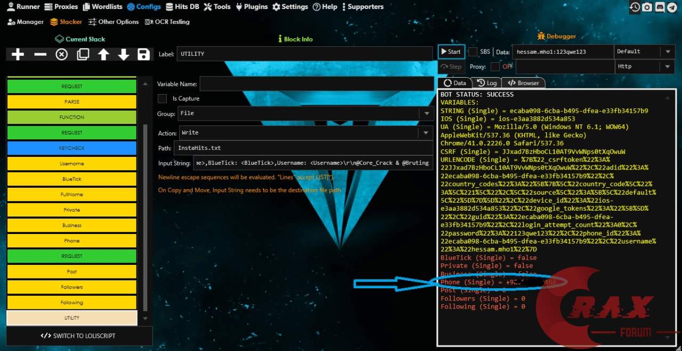The image size is (682, 351).
Task: Open the history clock icon at top right
Action: tap(635, 7)
